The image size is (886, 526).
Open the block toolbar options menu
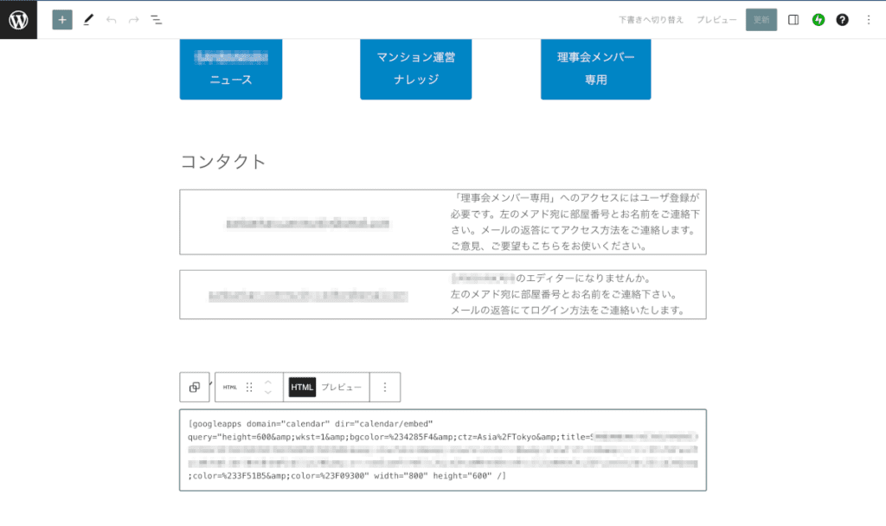(x=385, y=387)
